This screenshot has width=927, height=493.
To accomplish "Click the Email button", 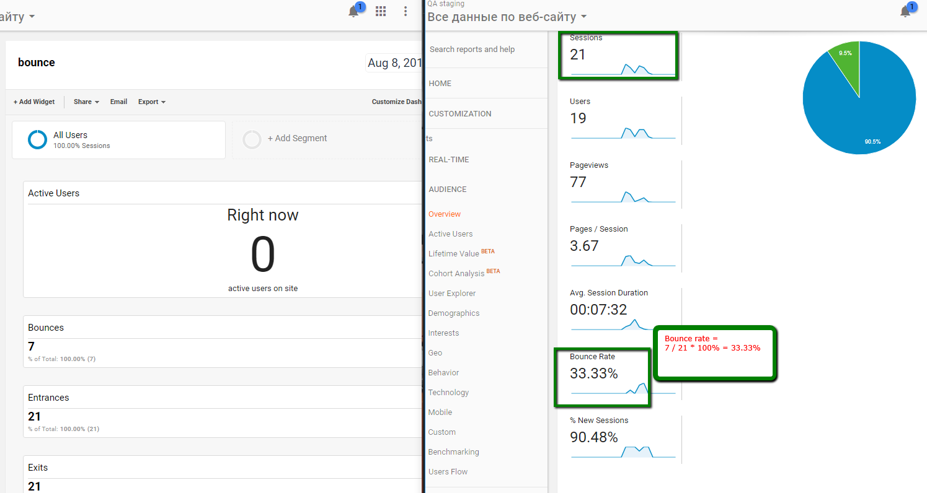I will (x=118, y=102).
